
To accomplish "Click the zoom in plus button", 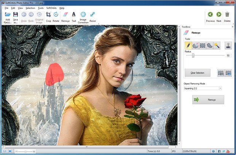I will tap(34, 152).
